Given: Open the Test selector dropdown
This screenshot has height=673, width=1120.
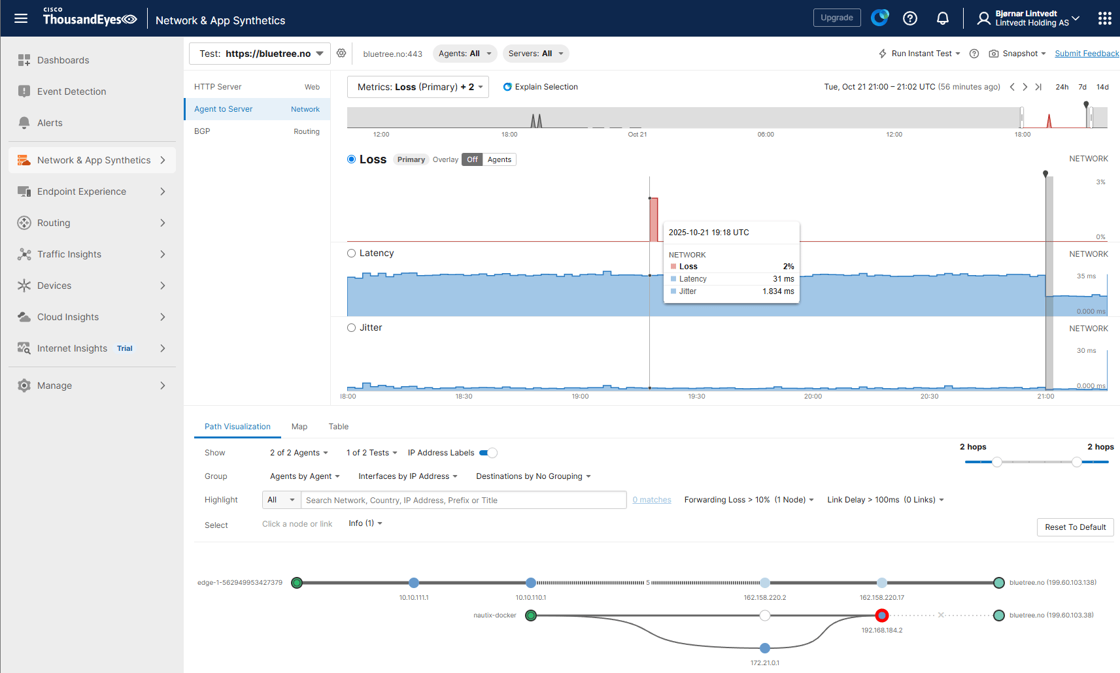Looking at the screenshot, I should [x=260, y=54].
